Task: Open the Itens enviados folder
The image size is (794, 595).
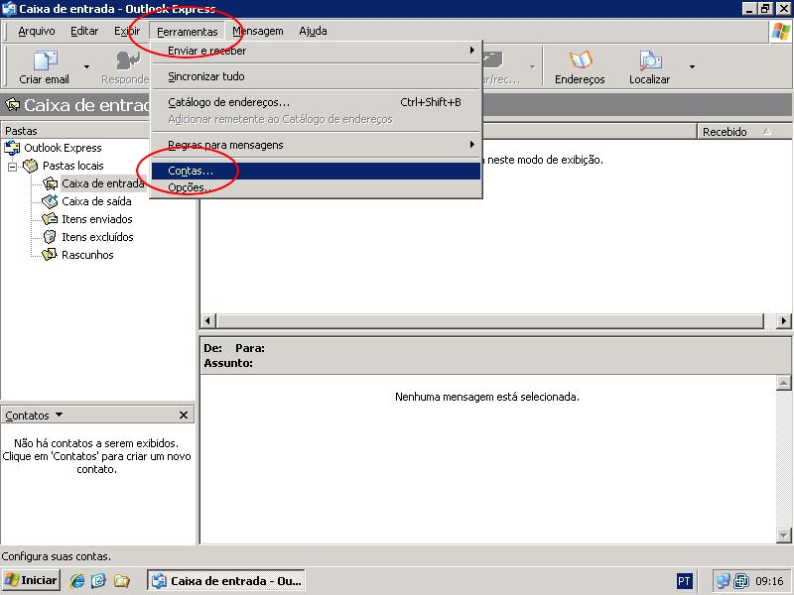Action: [x=96, y=219]
